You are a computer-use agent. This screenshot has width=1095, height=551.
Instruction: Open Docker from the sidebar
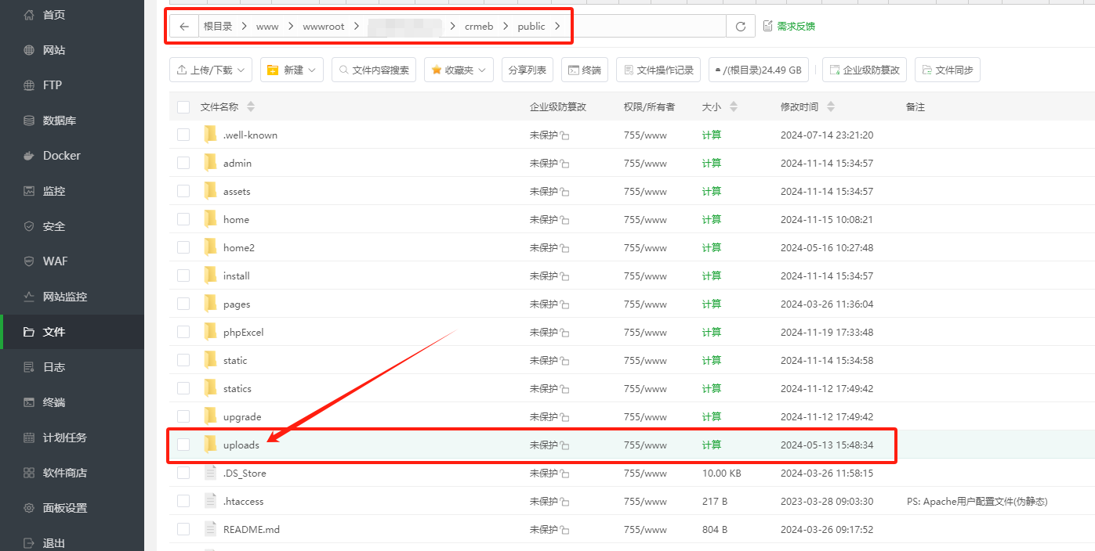[x=61, y=156]
